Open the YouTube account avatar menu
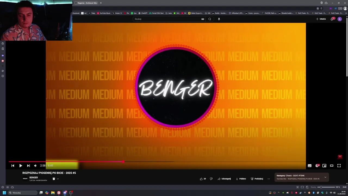The image size is (348, 196). 340,19
